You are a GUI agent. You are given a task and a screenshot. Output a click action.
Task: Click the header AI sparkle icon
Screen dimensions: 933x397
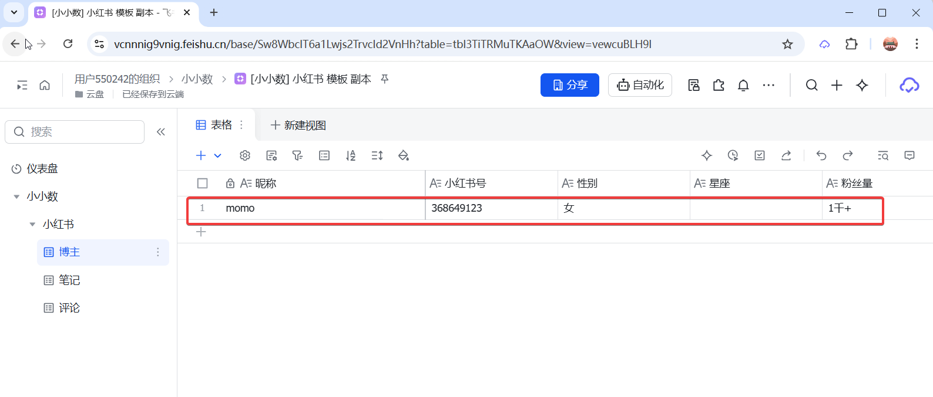point(862,85)
